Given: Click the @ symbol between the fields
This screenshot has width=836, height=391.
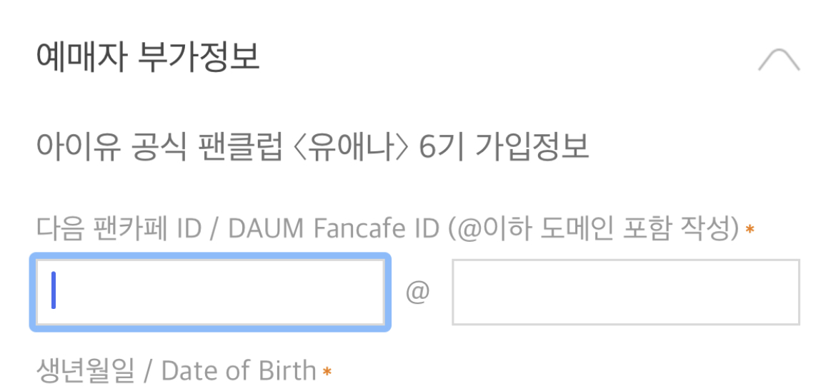Looking at the screenshot, I should pos(418,292).
